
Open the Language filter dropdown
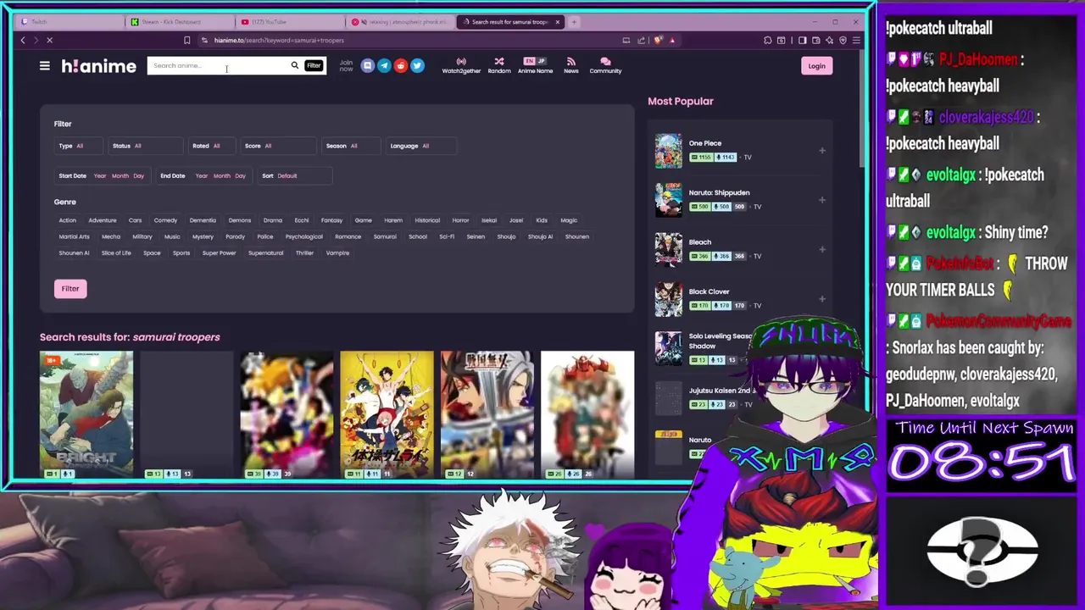(x=421, y=146)
